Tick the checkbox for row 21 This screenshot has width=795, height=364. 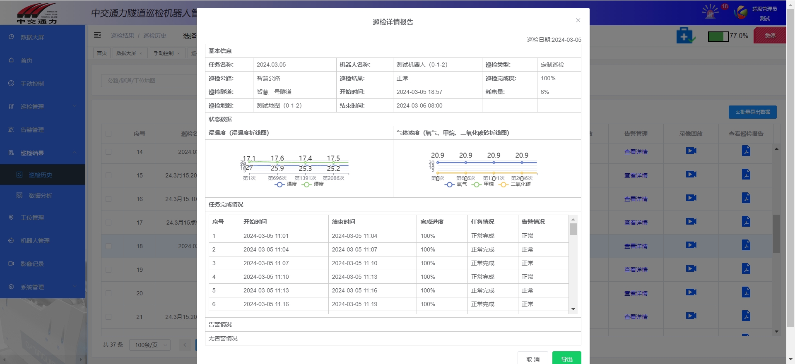(108, 317)
